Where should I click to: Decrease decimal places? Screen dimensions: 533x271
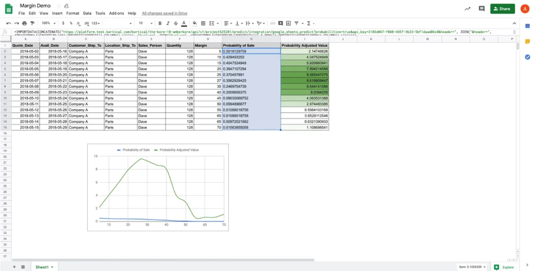pos(78,23)
